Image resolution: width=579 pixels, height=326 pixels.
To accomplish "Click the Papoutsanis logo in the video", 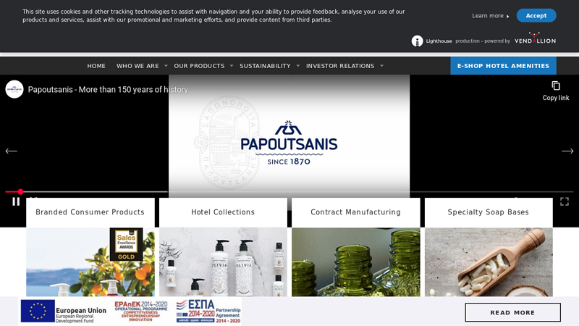I will 289,143.
